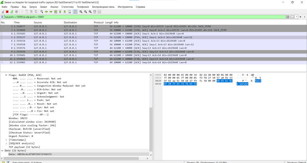The width and height of the screenshot is (307, 163).
Task: Expand the Timestamps tree node
Action: click(6, 140)
